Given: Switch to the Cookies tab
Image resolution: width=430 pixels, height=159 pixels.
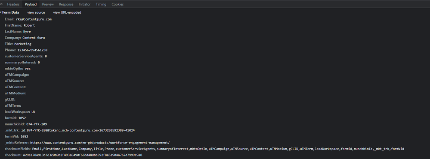Looking at the screenshot, I should (x=118, y=4).
